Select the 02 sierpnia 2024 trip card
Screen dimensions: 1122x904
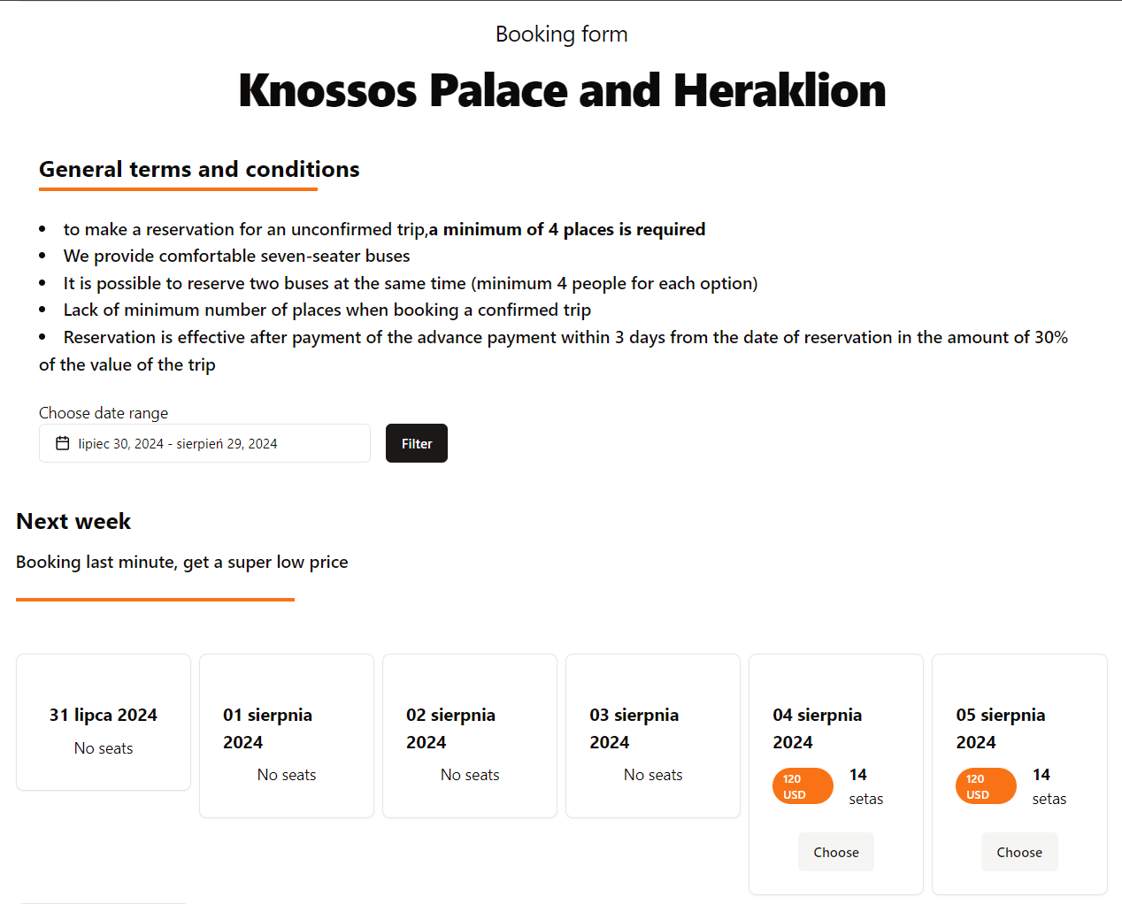(x=469, y=735)
